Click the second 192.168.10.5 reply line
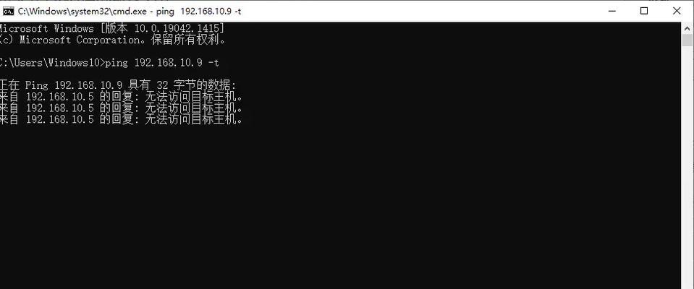 [x=121, y=108]
